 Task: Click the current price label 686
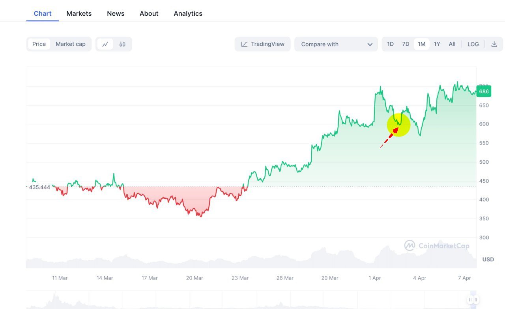coord(484,91)
